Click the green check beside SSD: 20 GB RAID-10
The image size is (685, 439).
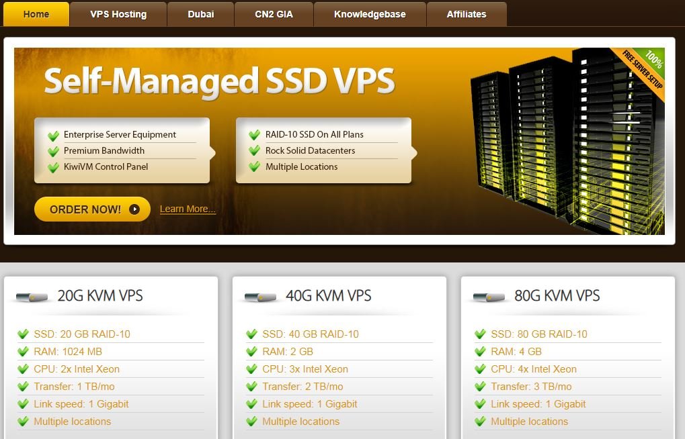[23, 334]
